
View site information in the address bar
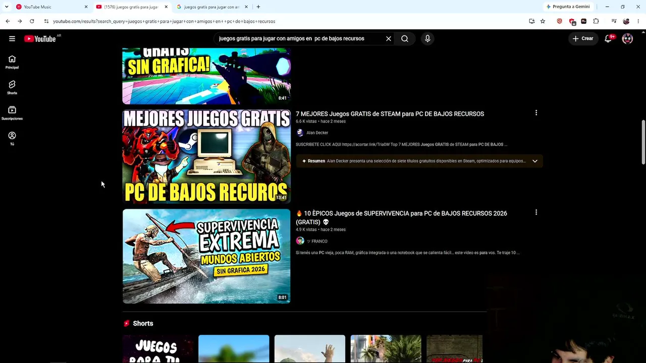[46, 21]
